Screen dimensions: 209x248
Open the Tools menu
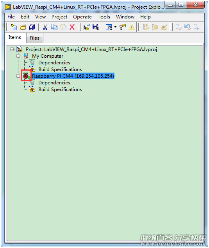coord(104,17)
